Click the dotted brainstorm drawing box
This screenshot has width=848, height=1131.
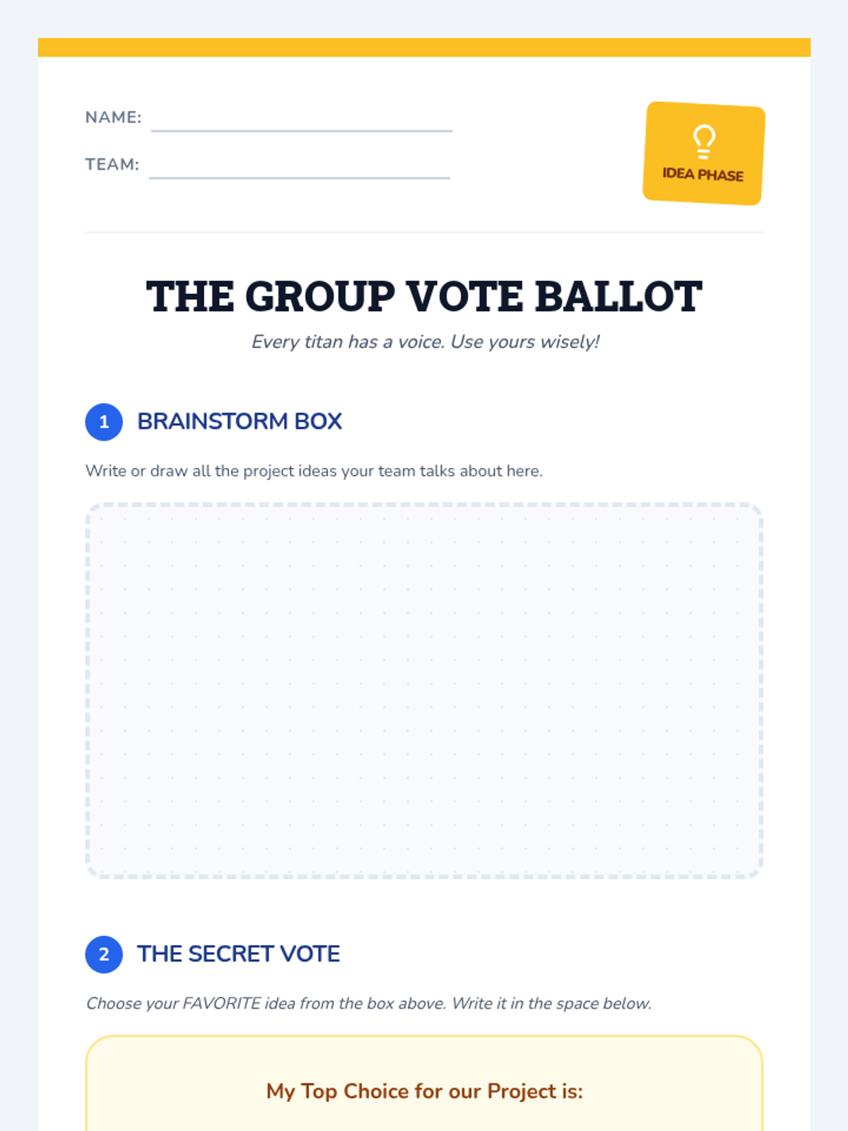[x=424, y=691]
